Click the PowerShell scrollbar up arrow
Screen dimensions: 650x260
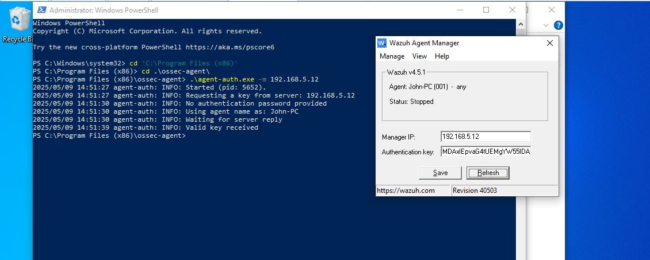pyautogui.click(x=520, y=23)
